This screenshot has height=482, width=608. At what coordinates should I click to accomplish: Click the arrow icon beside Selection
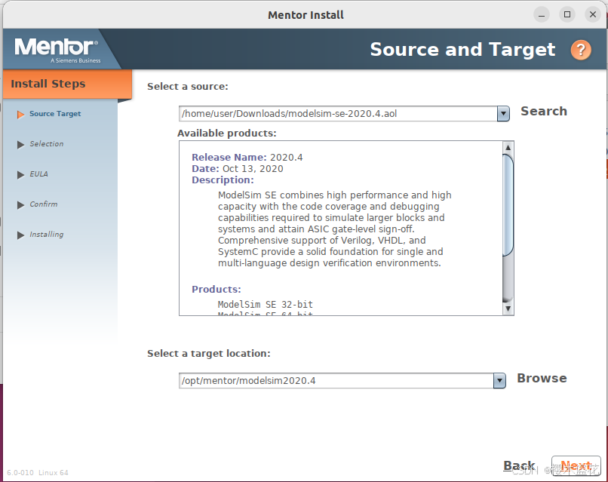pos(20,145)
